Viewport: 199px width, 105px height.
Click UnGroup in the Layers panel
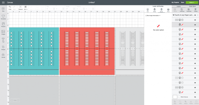pos(182,10)
